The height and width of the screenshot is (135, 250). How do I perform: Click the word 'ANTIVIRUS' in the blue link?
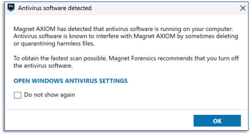pos(81,81)
